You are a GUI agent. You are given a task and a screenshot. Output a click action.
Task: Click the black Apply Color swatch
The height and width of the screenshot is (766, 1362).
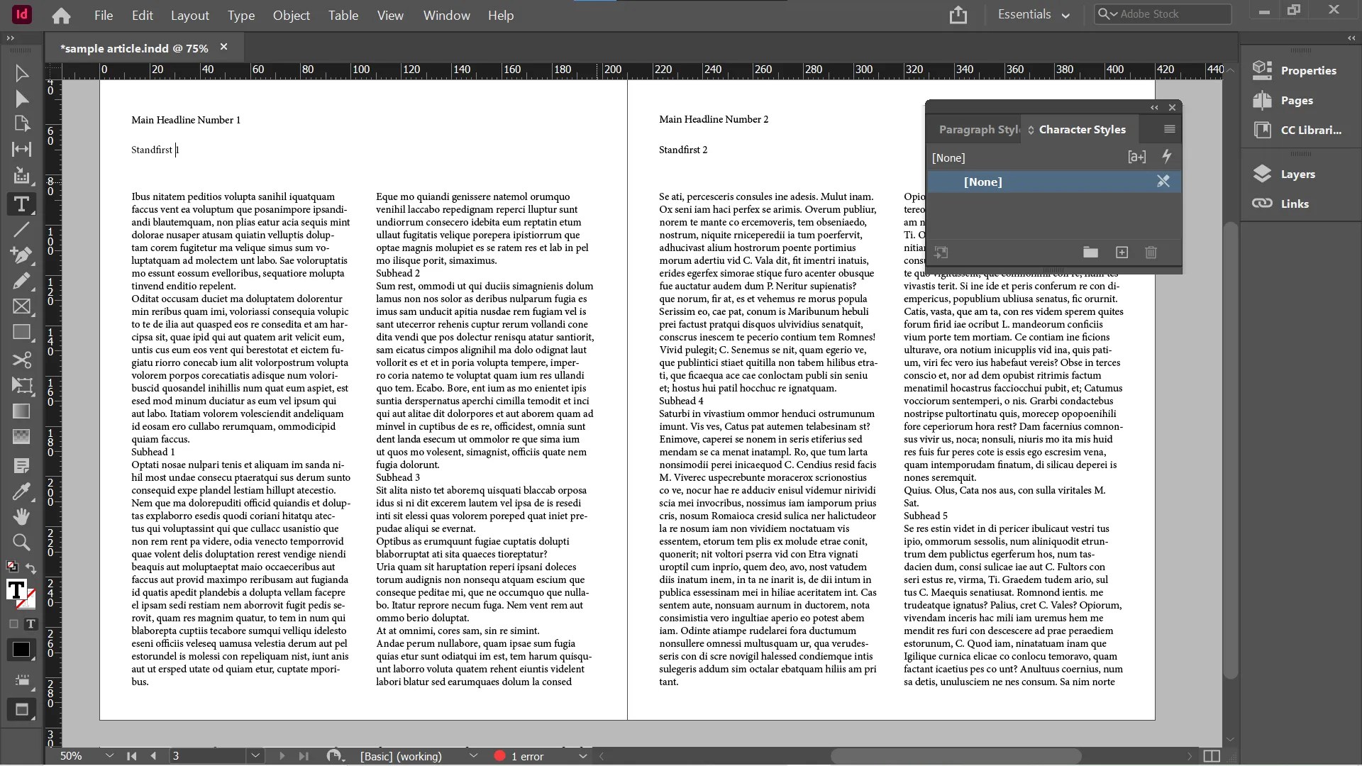(21, 650)
